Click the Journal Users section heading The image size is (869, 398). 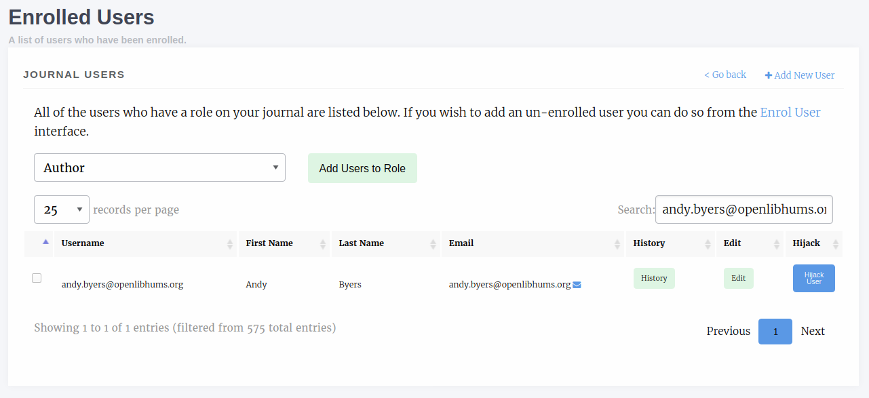(x=74, y=75)
